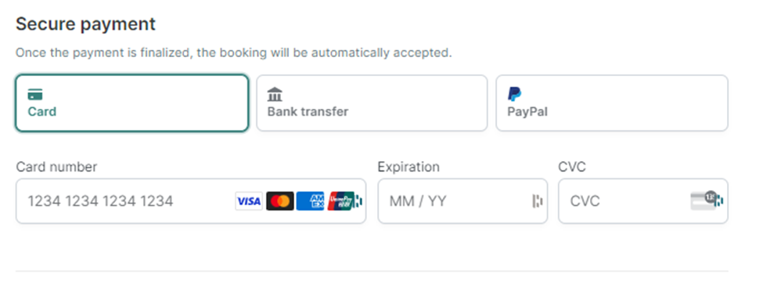The image size is (763, 284).
Task: Click autofill icon in Expiration field
Action: (538, 201)
